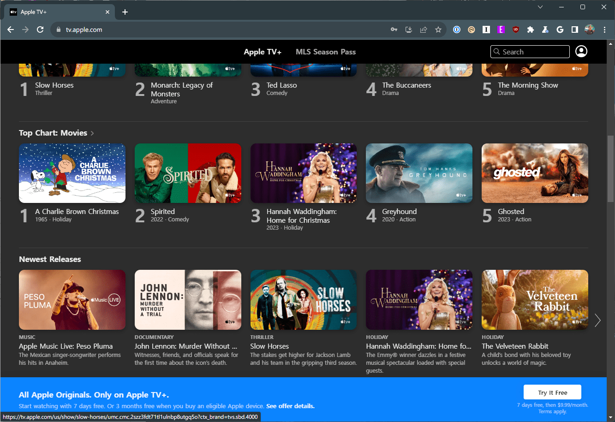Expand the tab search dropdown chevron
The image size is (615, 422).
click(x=540, y=7)
